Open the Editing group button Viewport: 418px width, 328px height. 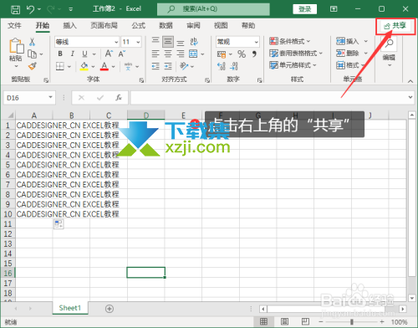click(389, 52)
